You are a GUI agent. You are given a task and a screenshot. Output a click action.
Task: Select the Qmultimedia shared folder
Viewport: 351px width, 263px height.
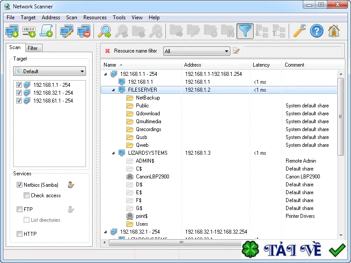148,121
